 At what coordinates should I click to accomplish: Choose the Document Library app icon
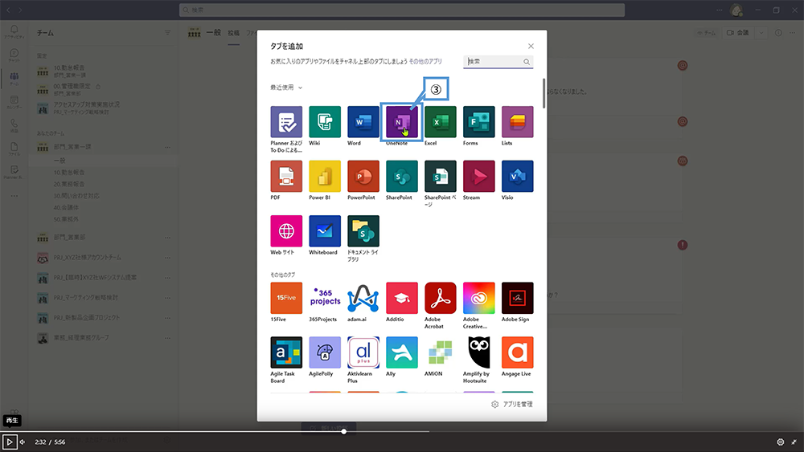[363, 231]
